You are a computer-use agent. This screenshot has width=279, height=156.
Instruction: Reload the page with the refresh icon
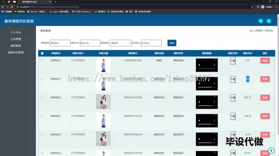click(12, 7)
